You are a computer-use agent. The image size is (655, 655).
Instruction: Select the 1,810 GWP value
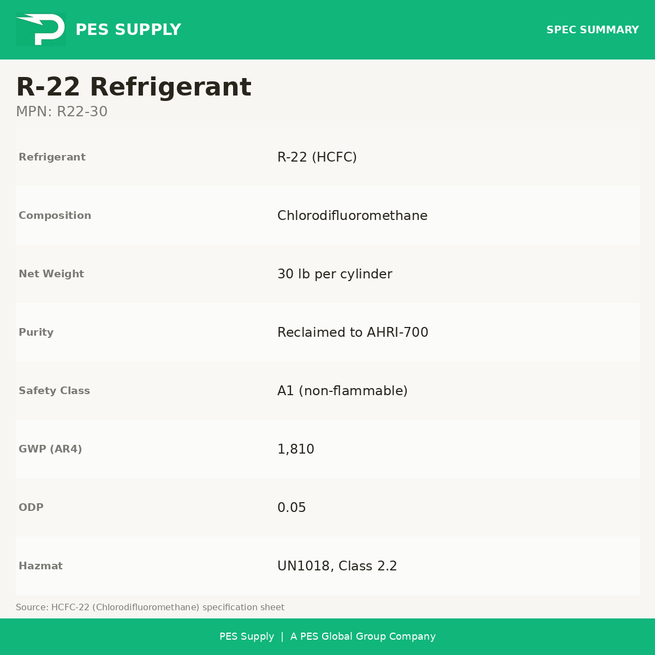pos(296,449)
